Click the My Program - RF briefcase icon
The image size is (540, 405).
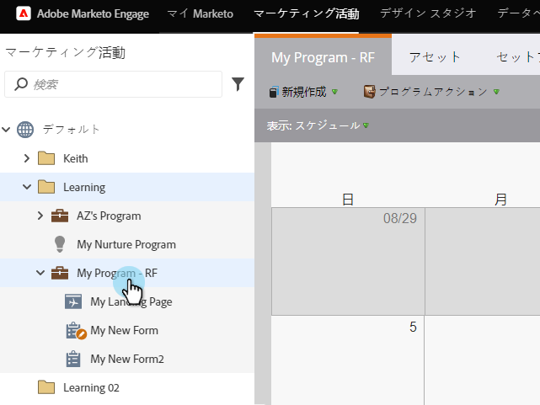click(60, 273)
